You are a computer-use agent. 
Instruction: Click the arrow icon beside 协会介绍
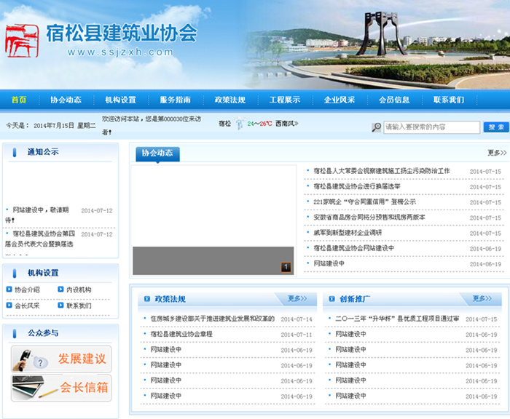pos(9,290)
